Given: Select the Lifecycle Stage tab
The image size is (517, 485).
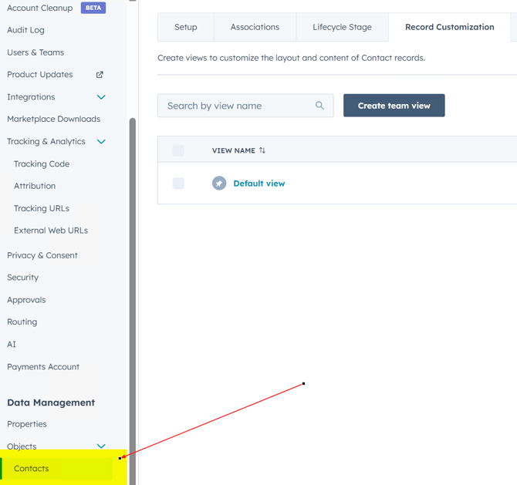Looking at the screenshot, I should [x=342, y=27].
